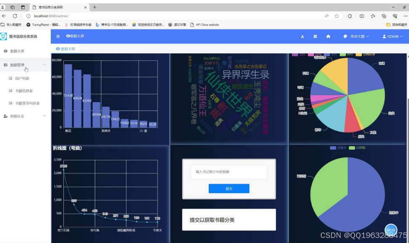
Task: Click the browser essentials heart icon
Action: (x=395, y=16)
